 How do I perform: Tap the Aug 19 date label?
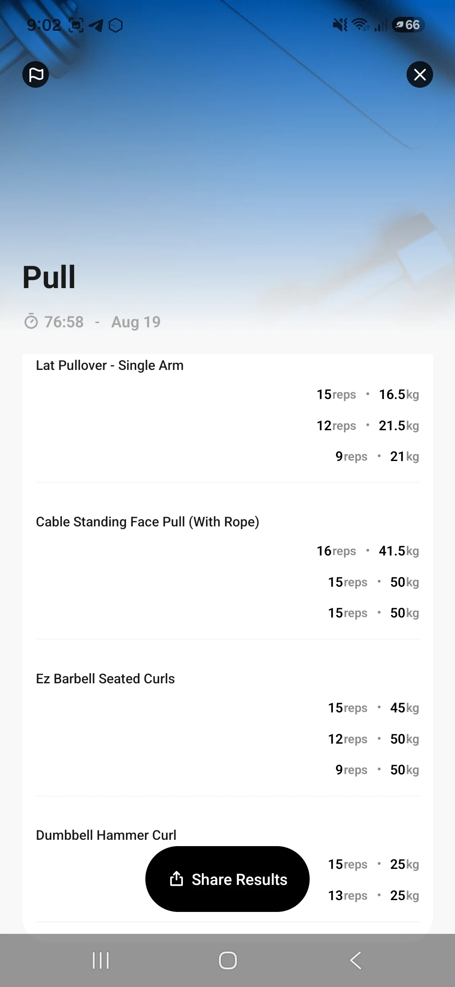(x=136, y=322)
